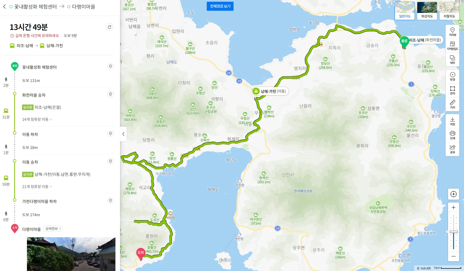Activate the 반경 radius measure tool
This screenshot has height=271, width=464.
click(x=452, y=76)
